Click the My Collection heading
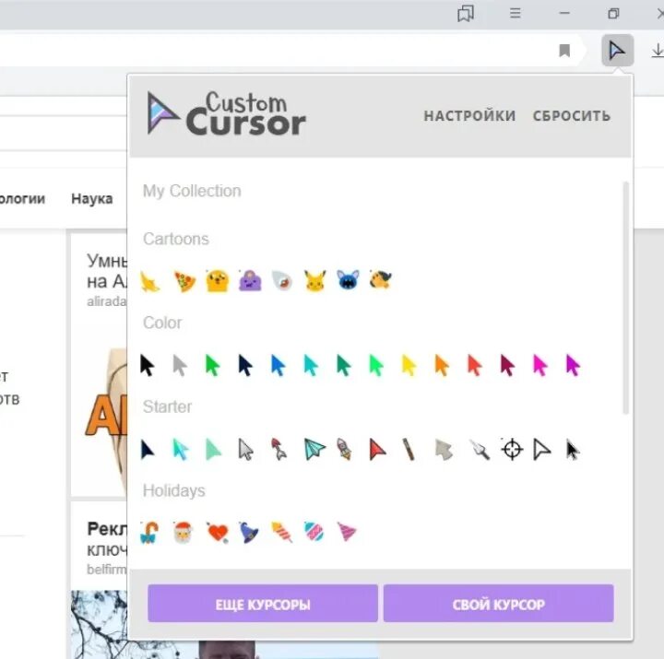664x659 pixels. pyautogui.click(x=192, y=191)
